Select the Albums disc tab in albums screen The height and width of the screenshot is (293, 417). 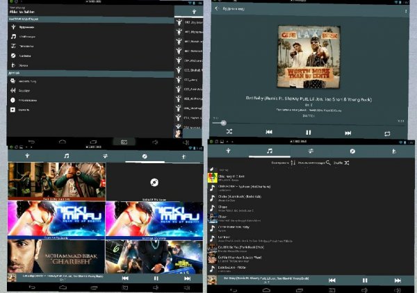(145, 156)
